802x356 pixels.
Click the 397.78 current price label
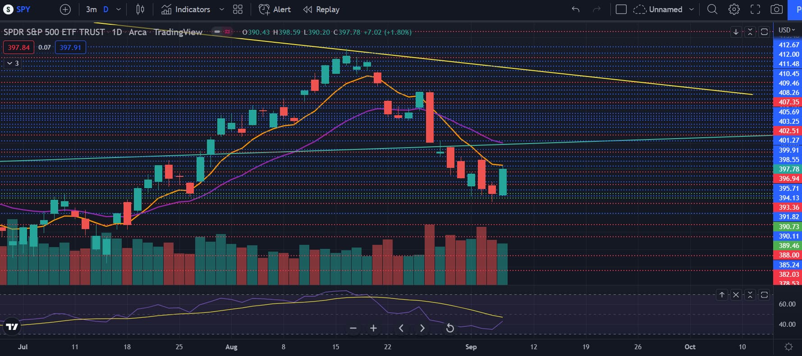[788, 169]
